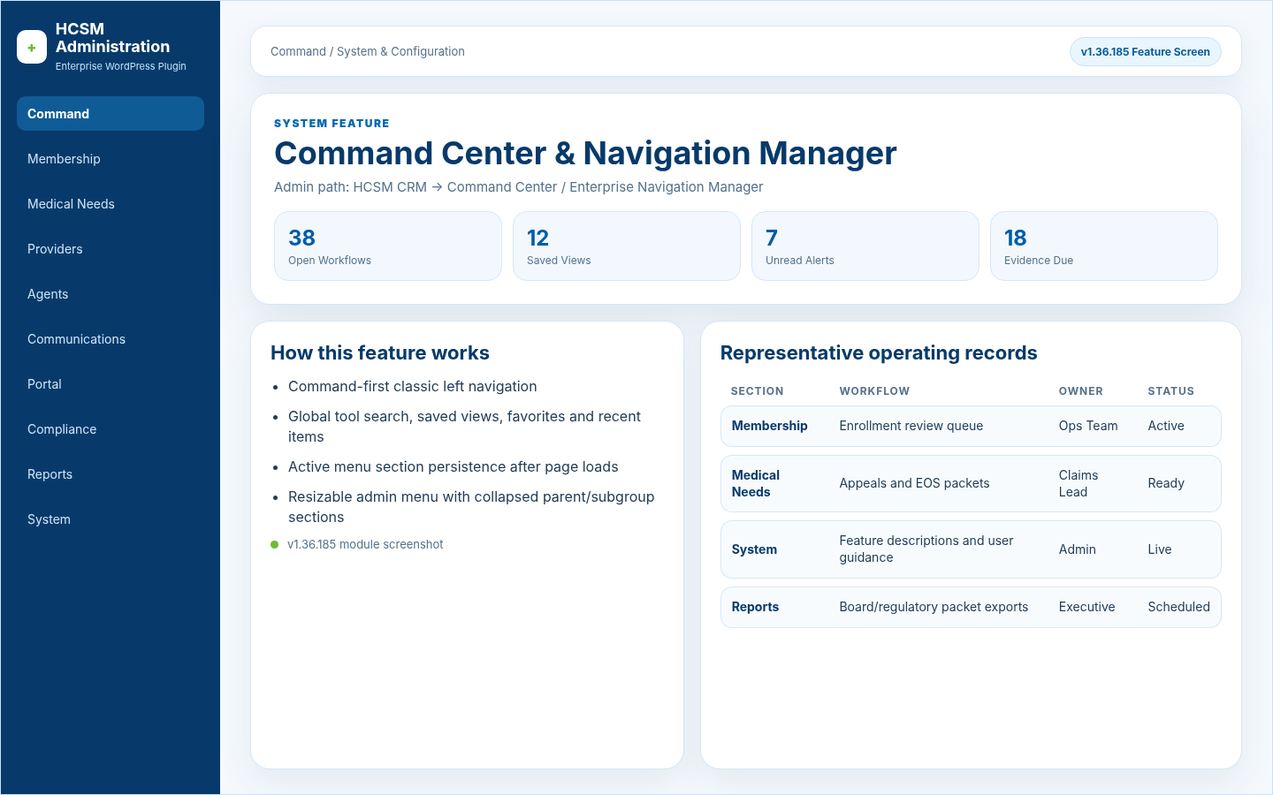Click the OWNER column header
The width and height of the screenshot is (1273, 795).
(x=1081, y=391)
